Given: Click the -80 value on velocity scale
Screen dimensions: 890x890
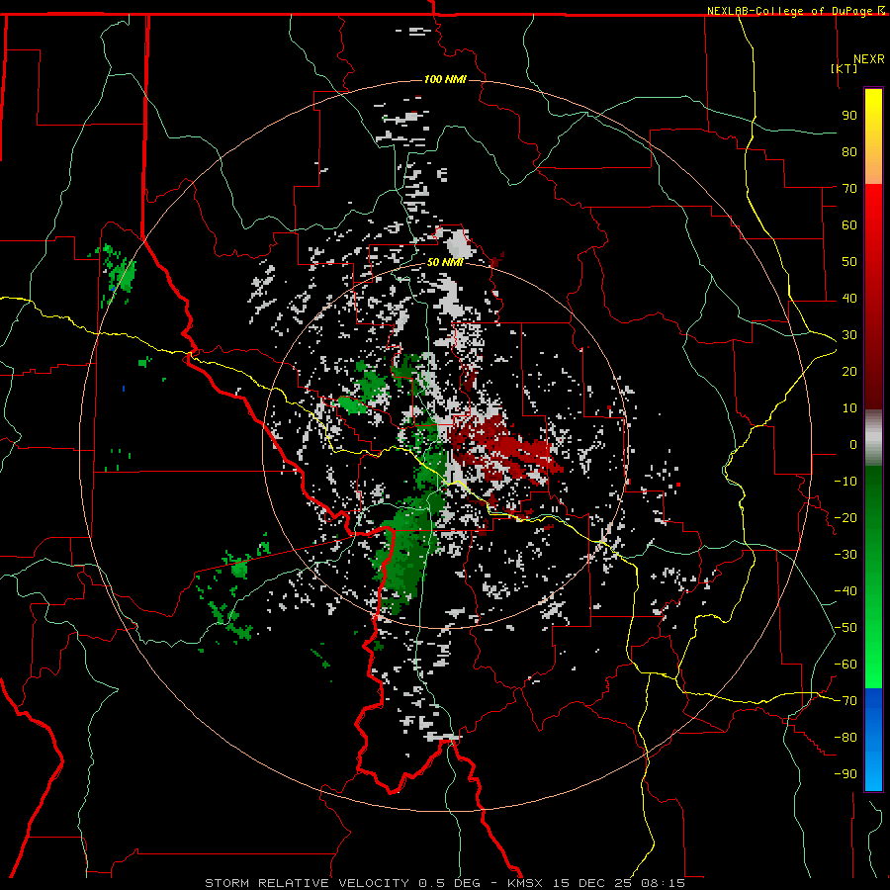Looking at the screenshot, I should click(x=845, y=738).
